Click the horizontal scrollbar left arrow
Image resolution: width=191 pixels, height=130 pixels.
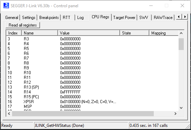point(9,113)
